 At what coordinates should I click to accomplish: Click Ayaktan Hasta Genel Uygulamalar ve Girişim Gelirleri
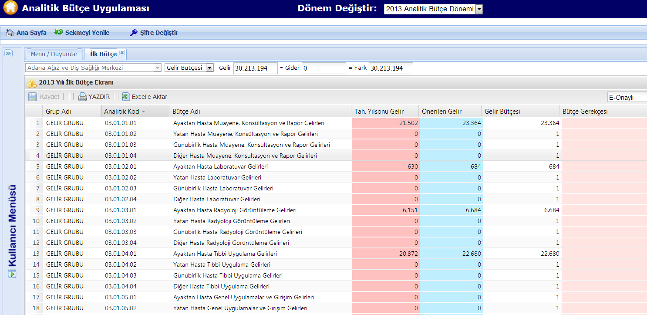click(243, 297)
